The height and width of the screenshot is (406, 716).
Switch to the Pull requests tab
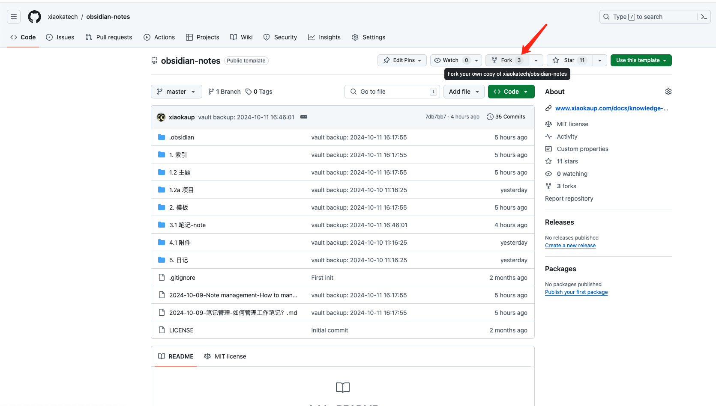click(x=109, y=37)
